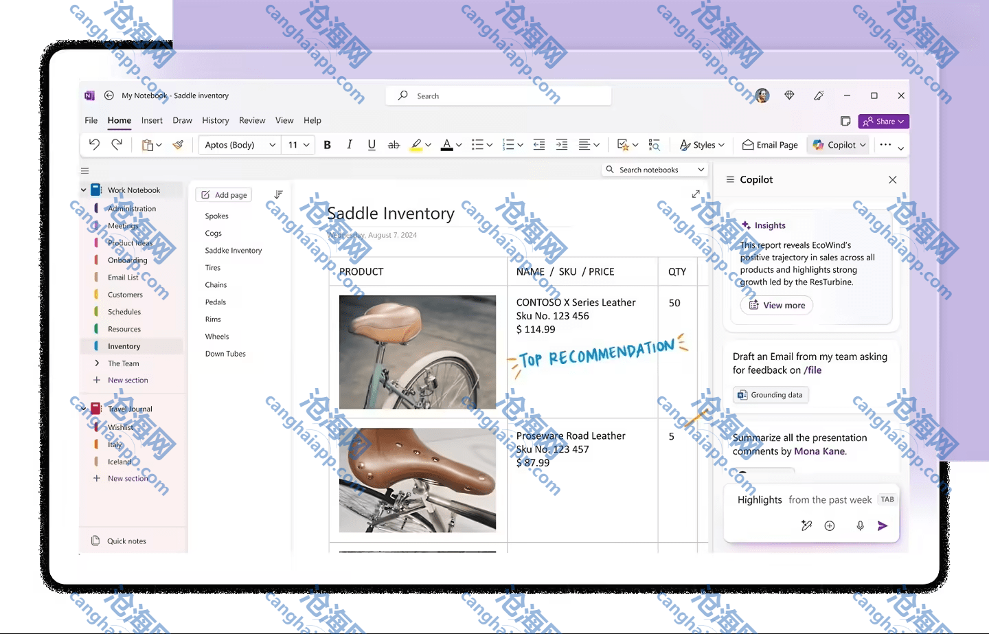This screenshot has height=634, width=989.
Task: Open font color picker arrow
Action: (x=459, y=145)
